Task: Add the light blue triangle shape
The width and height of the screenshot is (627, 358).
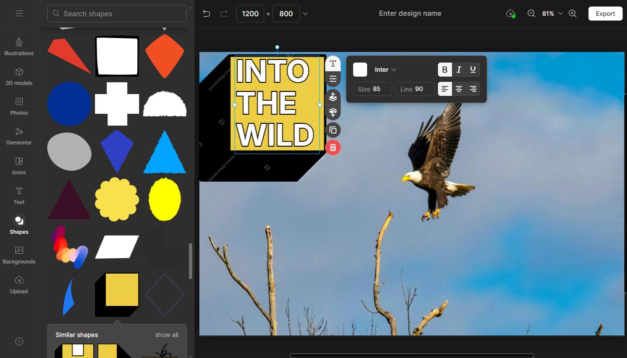Action: click(165, 151)
